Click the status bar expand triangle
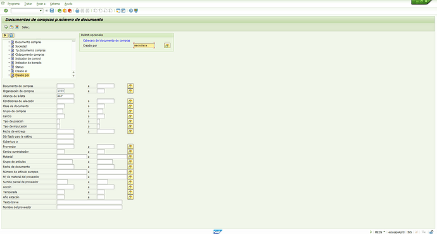 tap(371, 231)
